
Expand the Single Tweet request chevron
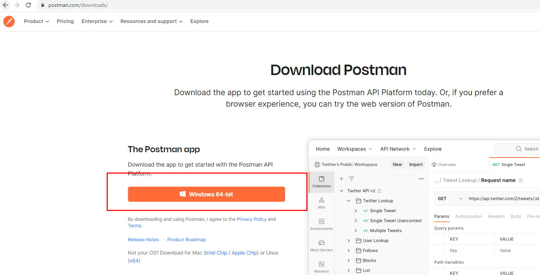(356, 211)
